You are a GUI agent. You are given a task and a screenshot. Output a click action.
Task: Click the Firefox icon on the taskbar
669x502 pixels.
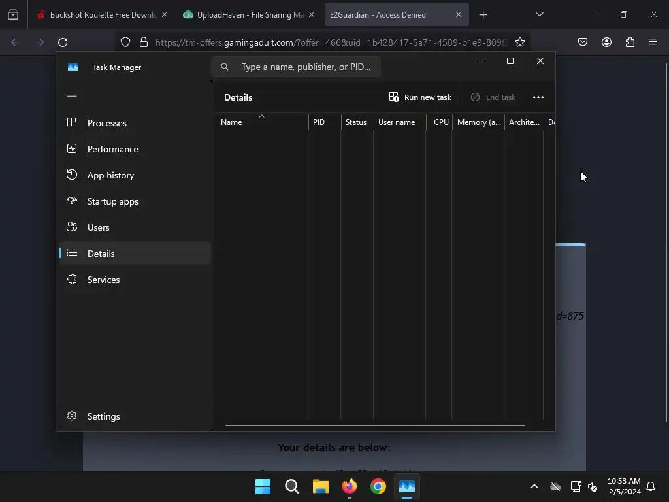(350, 486)
